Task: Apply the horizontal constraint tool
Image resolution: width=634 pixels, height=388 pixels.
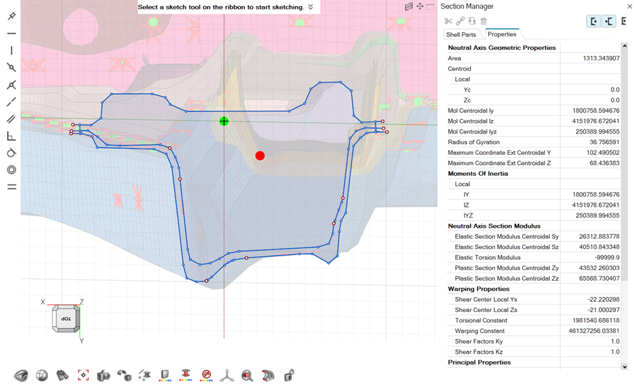Action: [11, 33]
